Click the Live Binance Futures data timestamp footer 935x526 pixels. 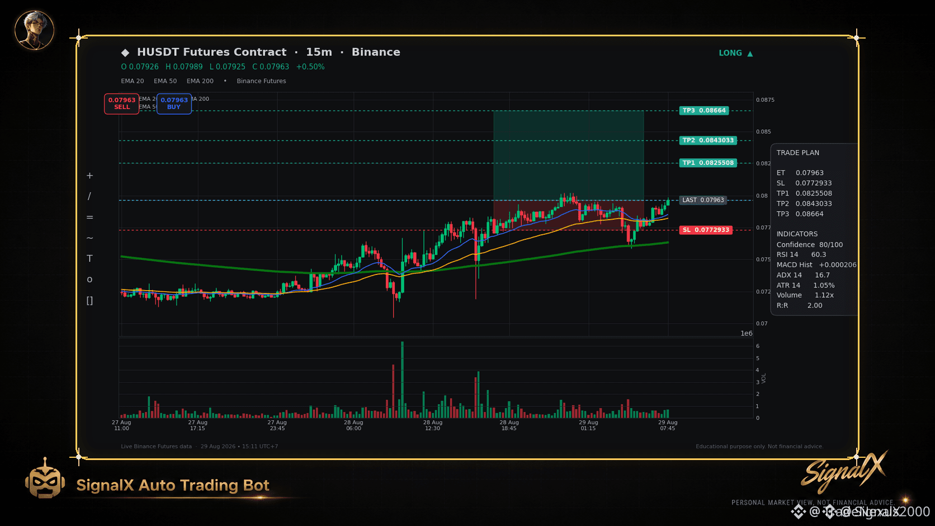(200, 446)
